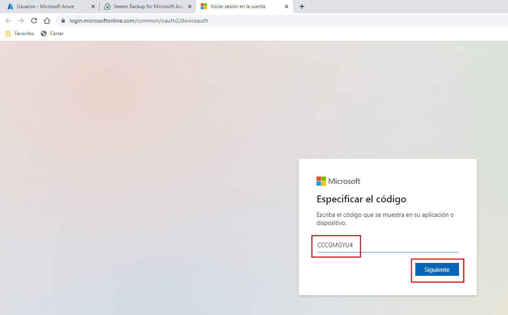Click the address bar URL
The image size is (508, 315).
(139, 21)
